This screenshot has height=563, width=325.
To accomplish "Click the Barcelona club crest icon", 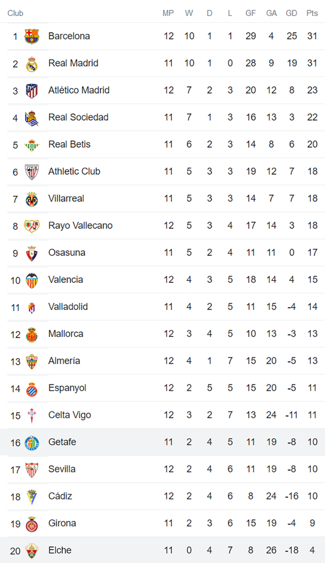I will (x=31, y=36).
